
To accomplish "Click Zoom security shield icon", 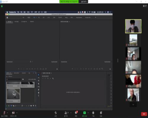I will click(56, 113).
